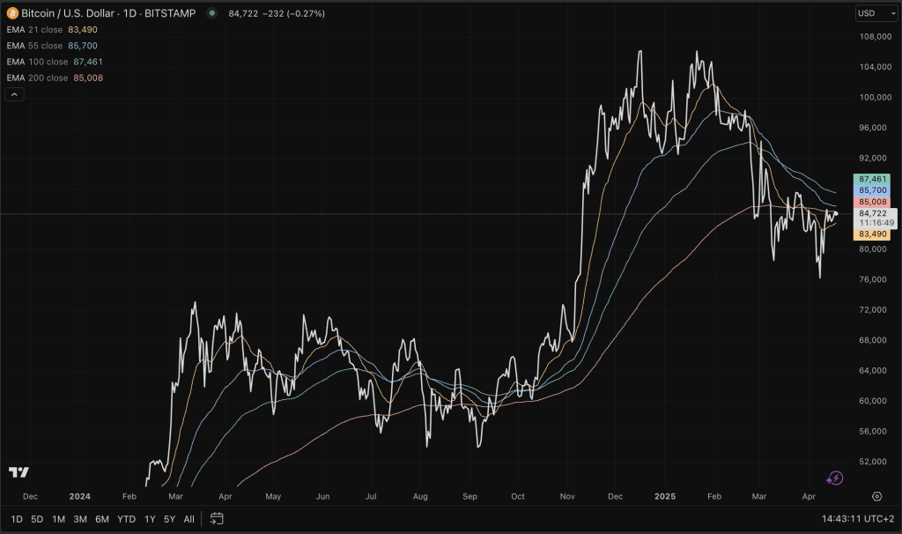Click the Nov label on time axis
This screenshot has width=902, height=534.
coord(567,496)
